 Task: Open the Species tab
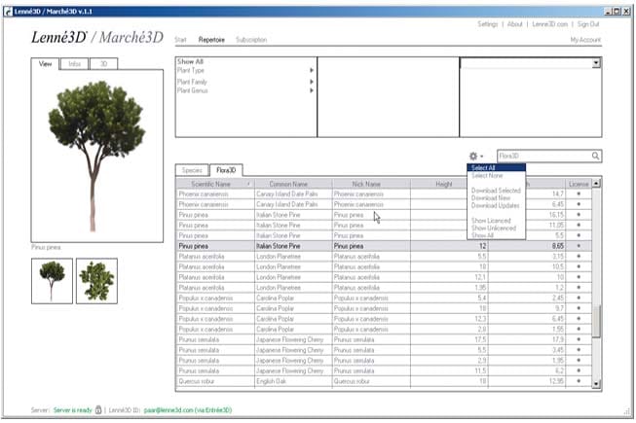pos(192,170)
